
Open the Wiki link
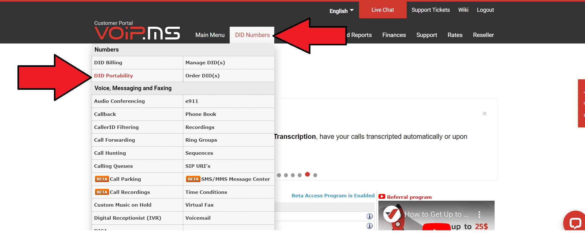click(x=463, y=10)
